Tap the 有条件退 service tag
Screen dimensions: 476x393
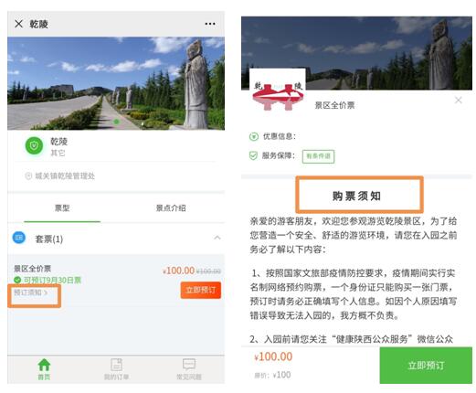point(318,156)
